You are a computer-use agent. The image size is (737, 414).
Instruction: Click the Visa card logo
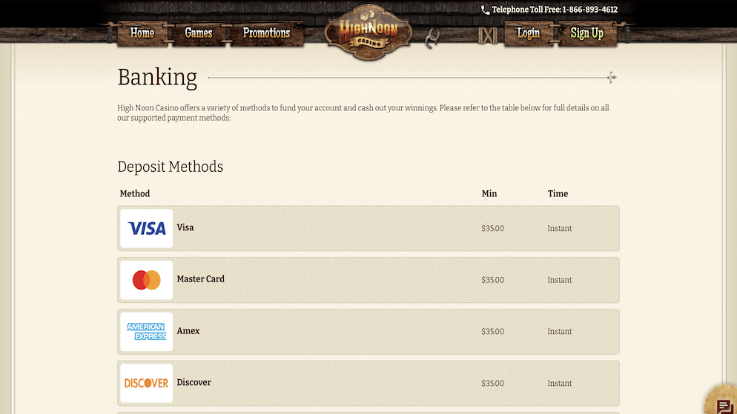coord(146,229)
